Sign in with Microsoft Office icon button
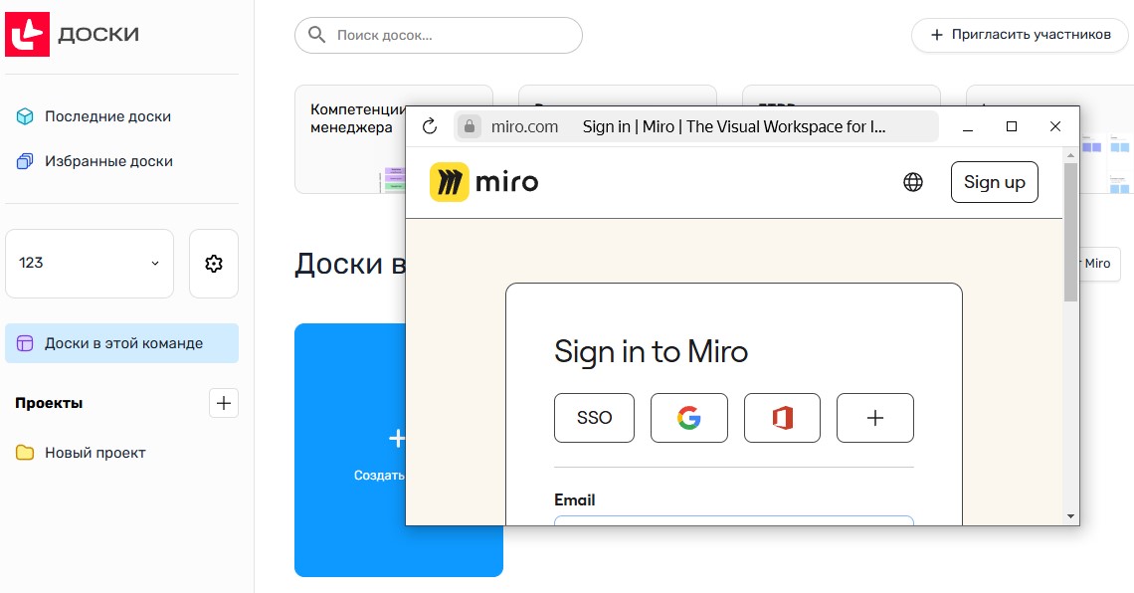The image size is (1134, 593). pos(783,417)
